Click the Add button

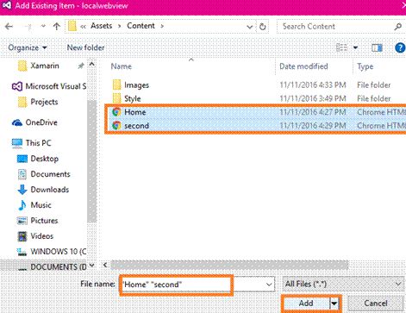[306, 304]
